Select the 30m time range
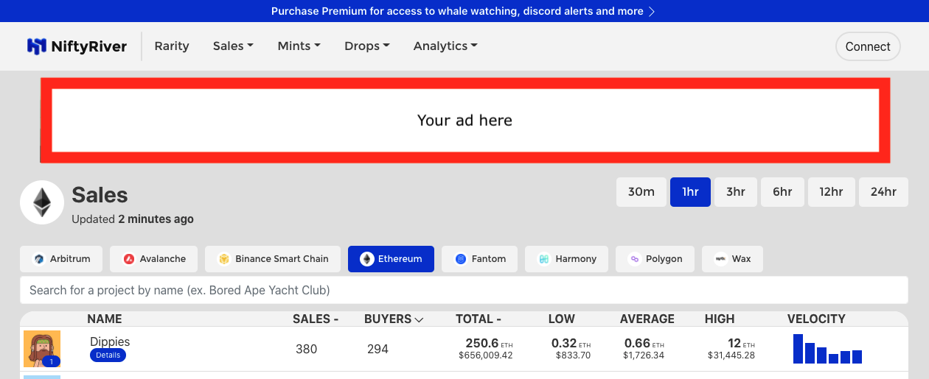This screenshot has height=379, width=929. [x=641, y=192]
